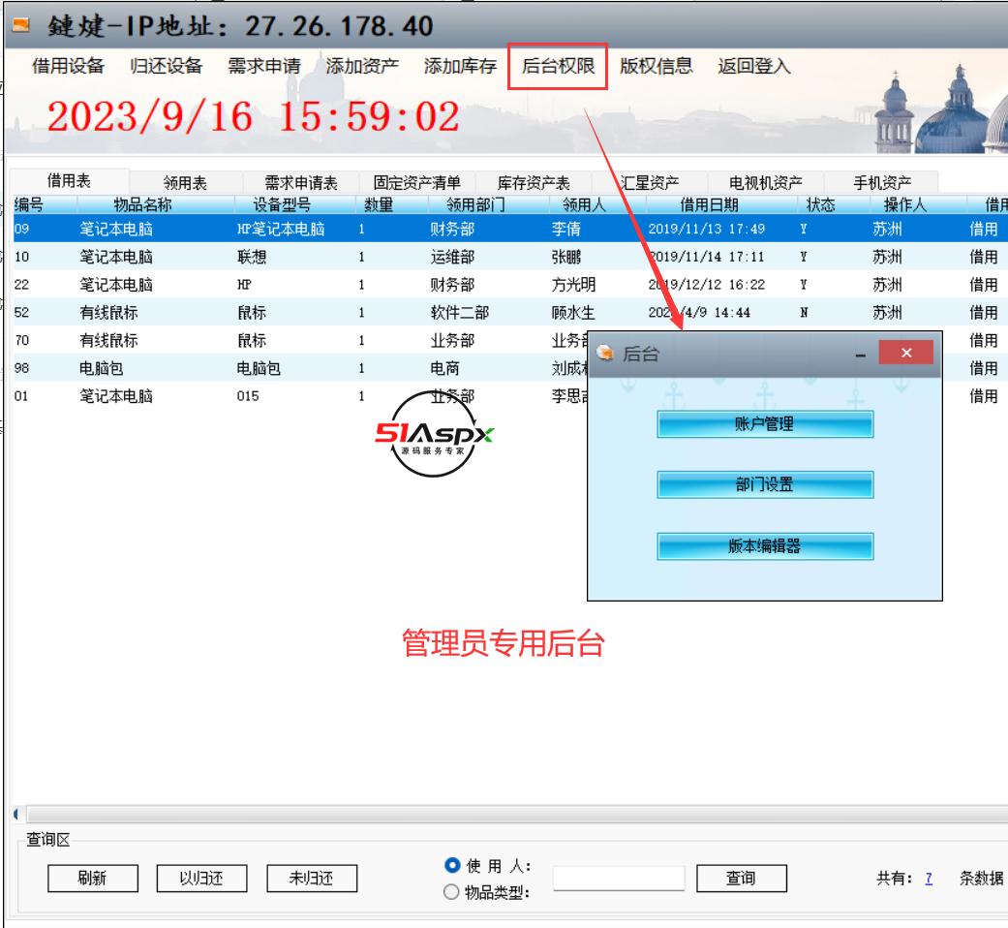The height and width of the screenshot is (928, 1008).
Task: Open the 归还设备 menu
Action: coord(166,66)
